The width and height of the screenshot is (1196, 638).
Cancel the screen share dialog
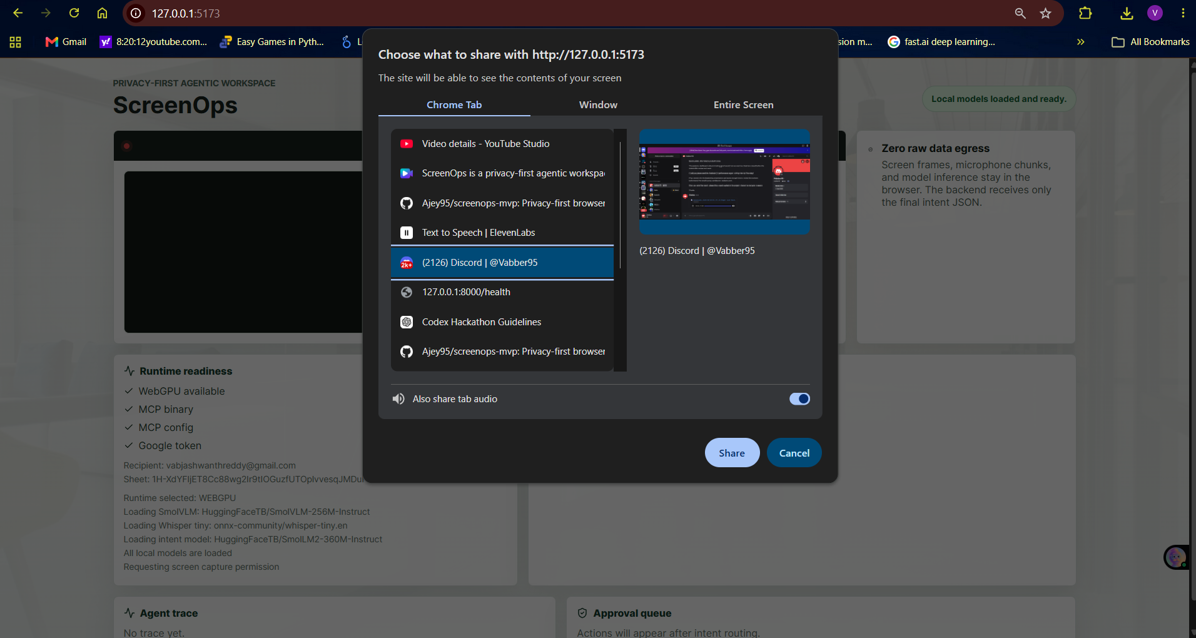(794, 453)
